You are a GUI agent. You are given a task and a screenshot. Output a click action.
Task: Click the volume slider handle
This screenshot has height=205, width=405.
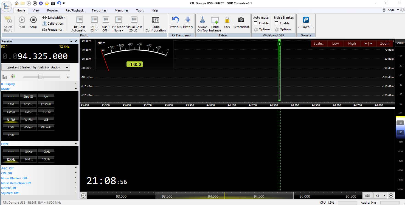[40, 77]
